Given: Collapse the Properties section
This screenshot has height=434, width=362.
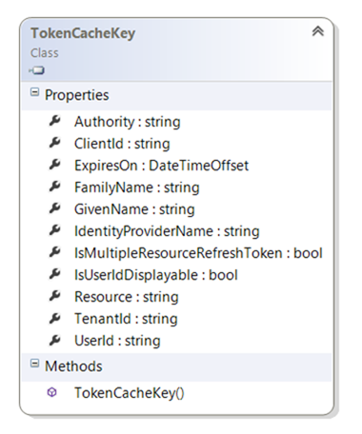Looking at the screenshot, I should pyautogui.click(x=34, y=92).
